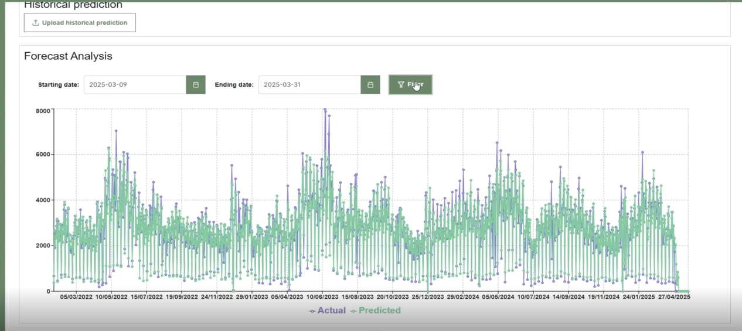Viewport: 742px width, 331px height.
Task: Click the Upload historical prediction button
Action: (80, 23)
